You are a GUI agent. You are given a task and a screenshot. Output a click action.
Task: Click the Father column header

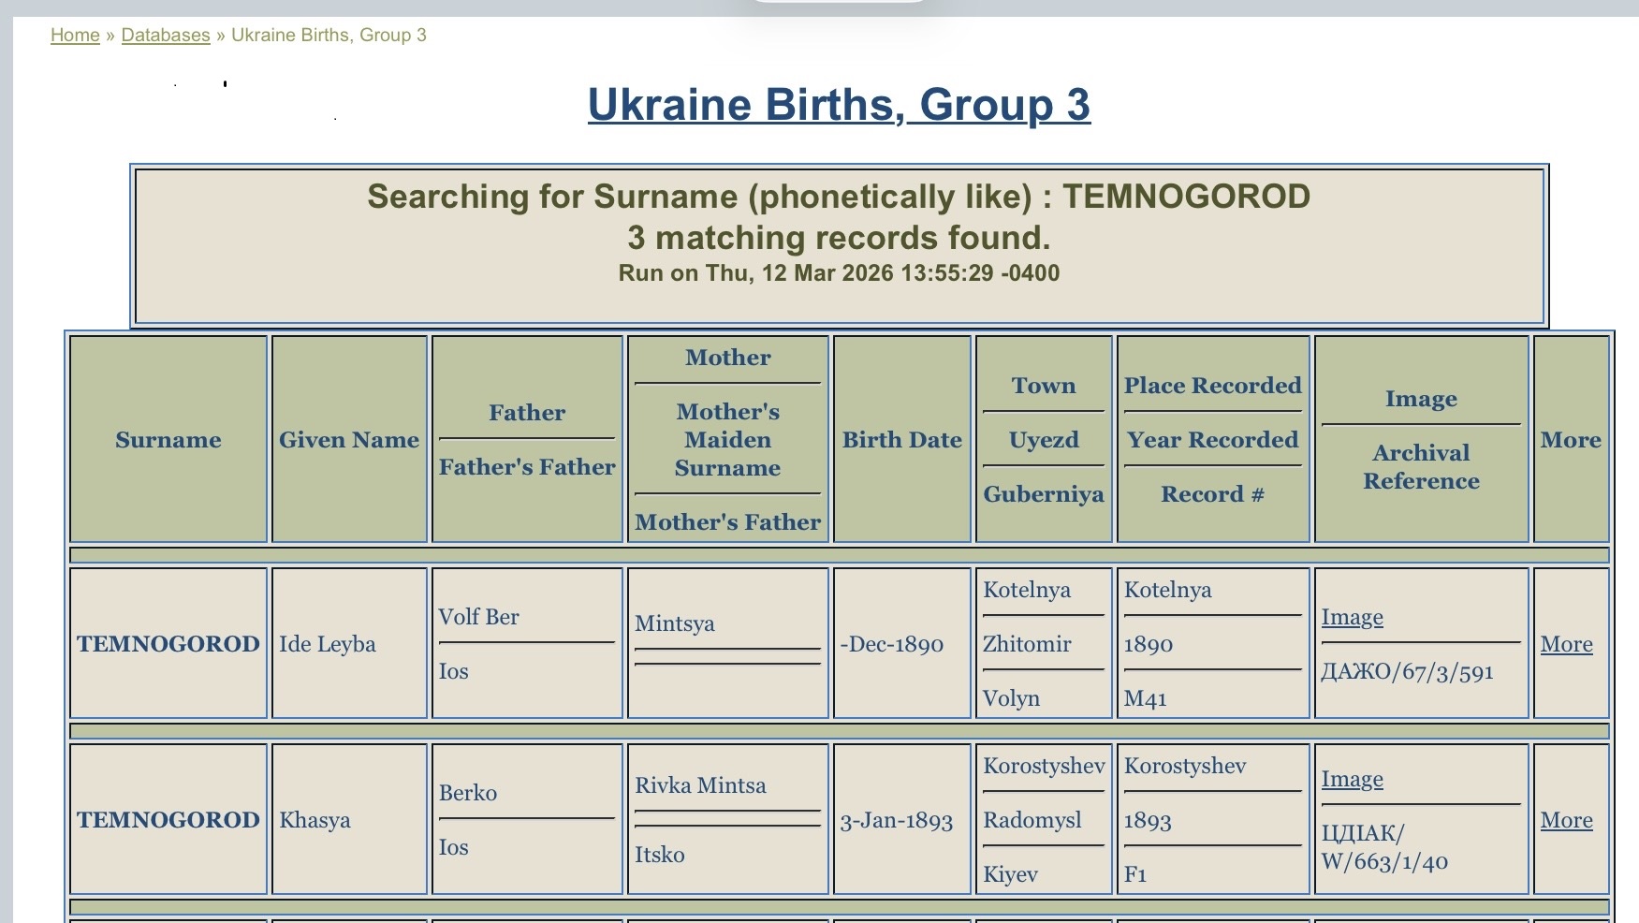click(x=527, y=413)
